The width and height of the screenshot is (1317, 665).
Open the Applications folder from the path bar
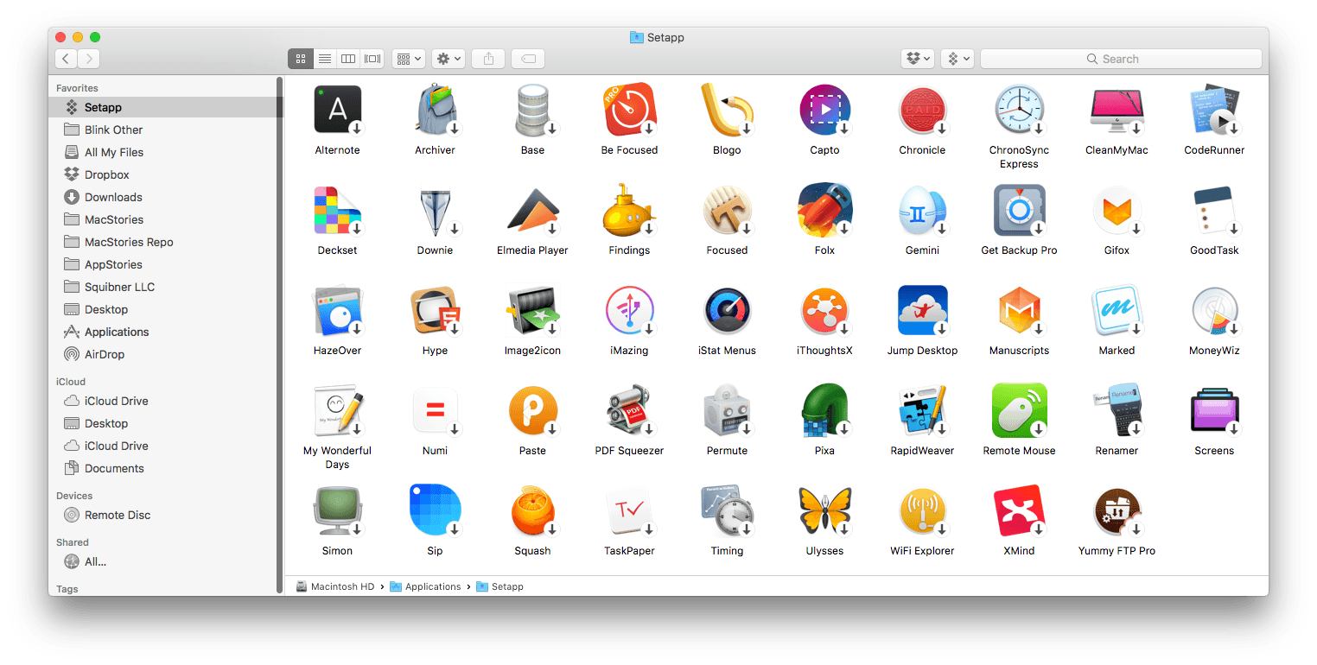(x=432, y=586)
